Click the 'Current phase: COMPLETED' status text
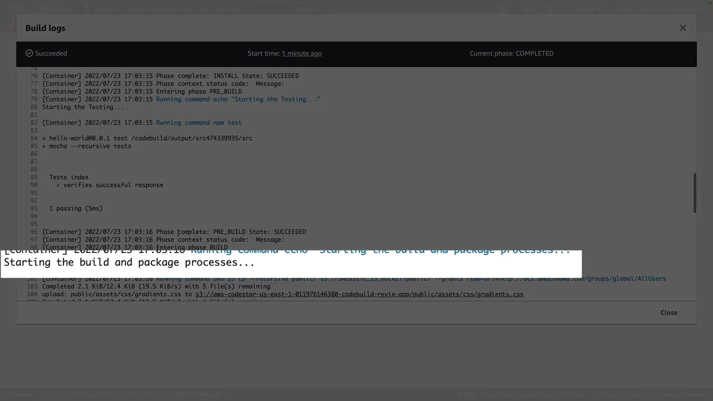This screenshot has width=713, height=401. tap(511, 53)
